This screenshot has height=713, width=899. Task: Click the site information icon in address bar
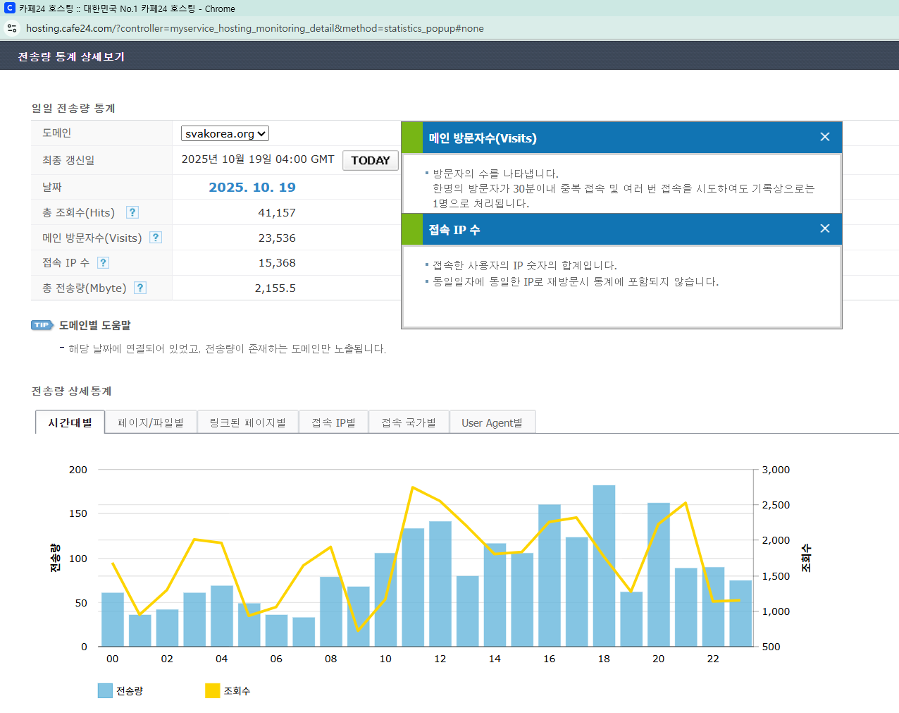(x=12, y=28)
